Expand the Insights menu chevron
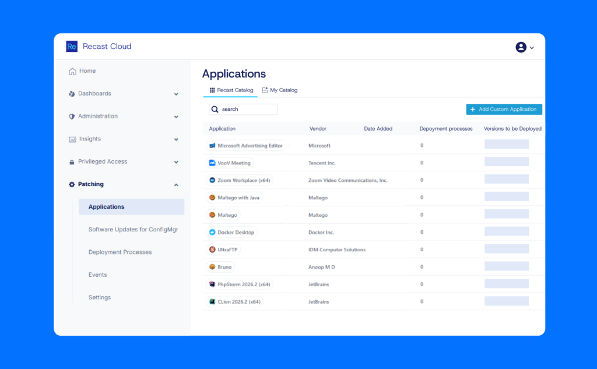Screen dimensions: 597x369 [x=176, y=139]
